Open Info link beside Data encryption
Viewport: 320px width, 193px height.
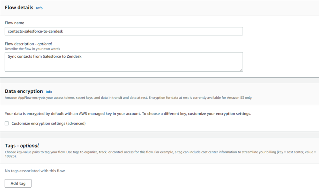tap(49, 91)
